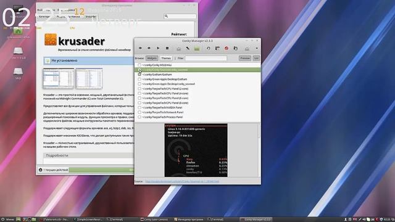Enable the CPU Panel (2-core) checkbox

[139, 89]
